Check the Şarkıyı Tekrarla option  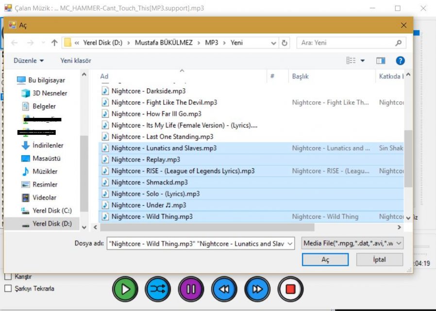point(8,288)
